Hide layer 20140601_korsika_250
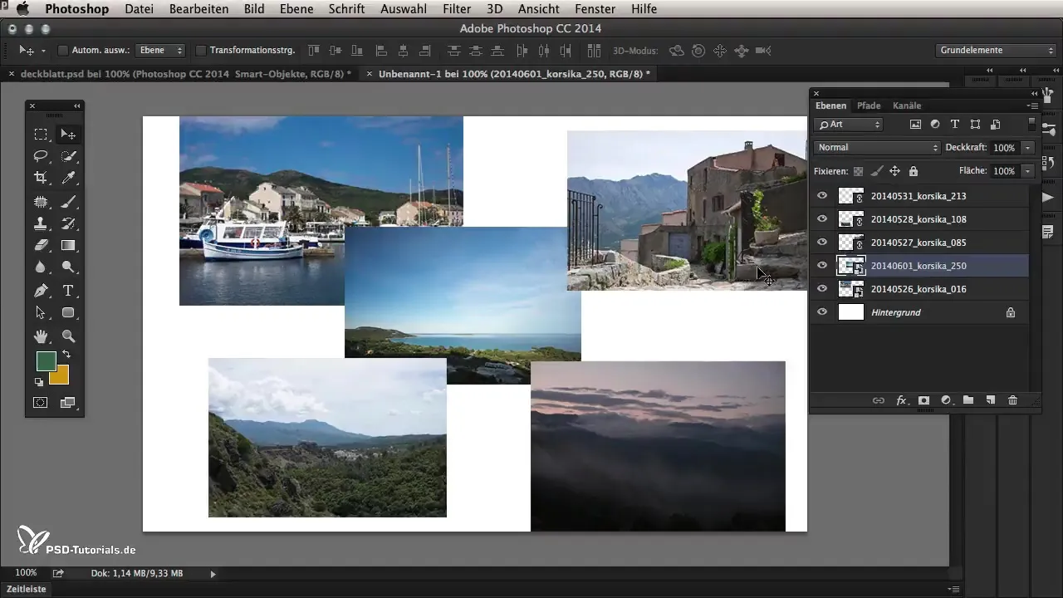This screenshot has height=598, width=1063. click(822, 266)
